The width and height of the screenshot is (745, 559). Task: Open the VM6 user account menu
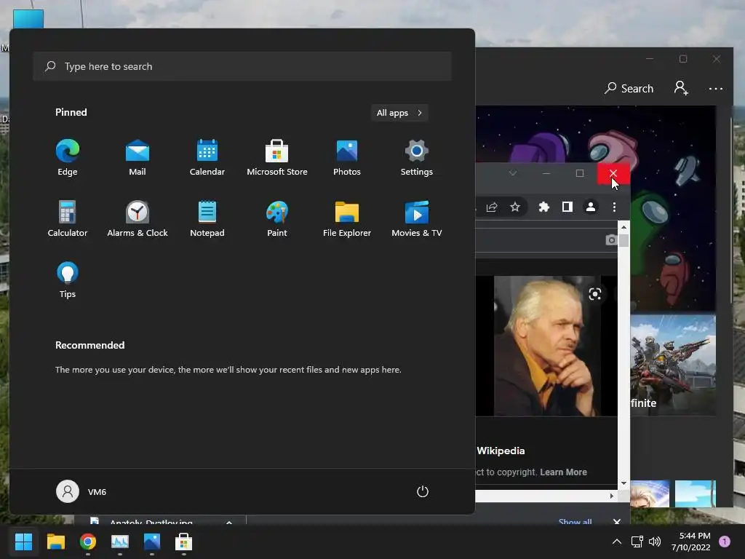tap(81, 491)
